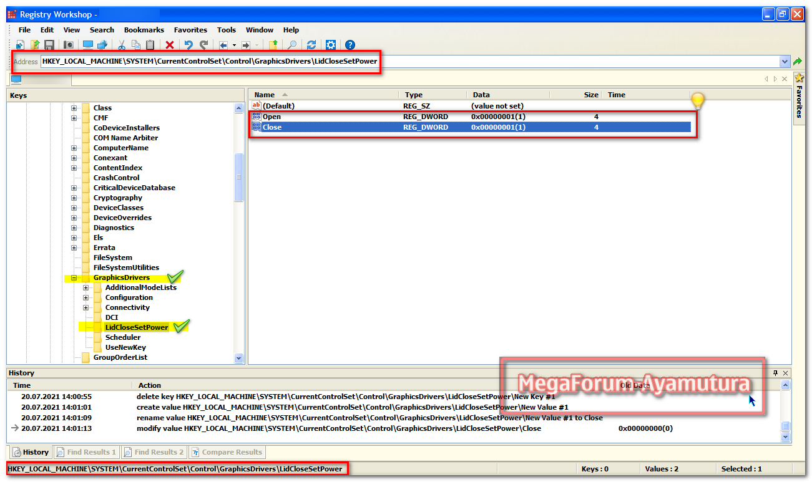Sort values by the Data column header

507,95
